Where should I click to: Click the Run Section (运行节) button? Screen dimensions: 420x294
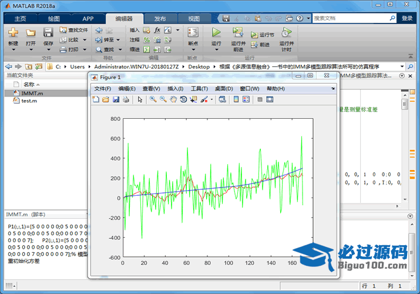tap(263, 35)
